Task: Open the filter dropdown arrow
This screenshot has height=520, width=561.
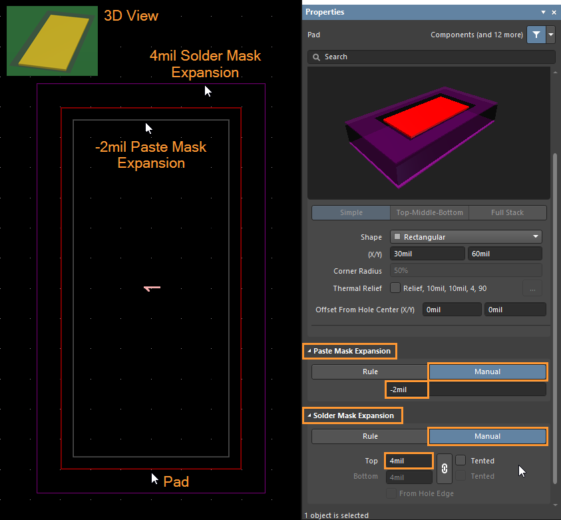Action: [x=550, y=35]
